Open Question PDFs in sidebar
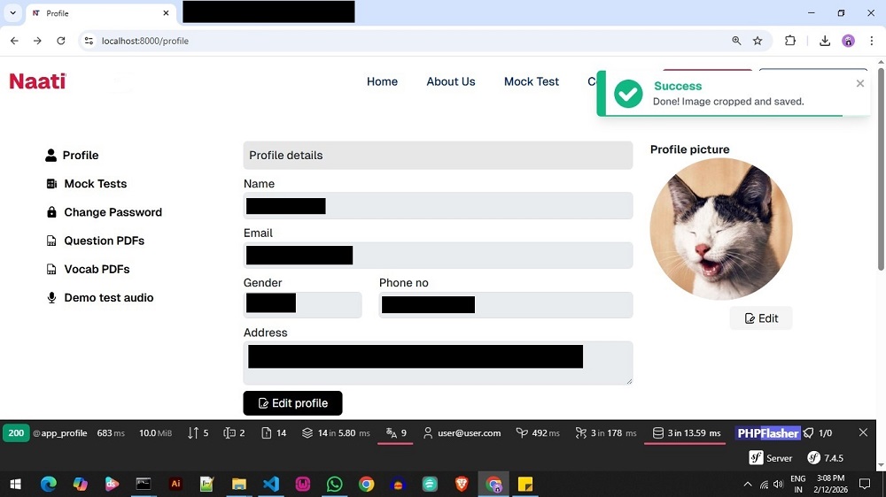This screenshot has width=886, height=497. click(95, 241)
